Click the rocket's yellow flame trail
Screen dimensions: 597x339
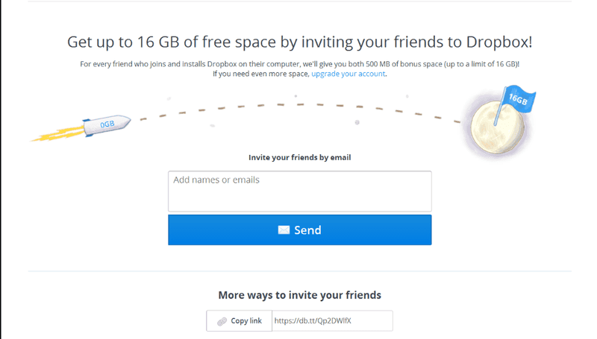58,135
